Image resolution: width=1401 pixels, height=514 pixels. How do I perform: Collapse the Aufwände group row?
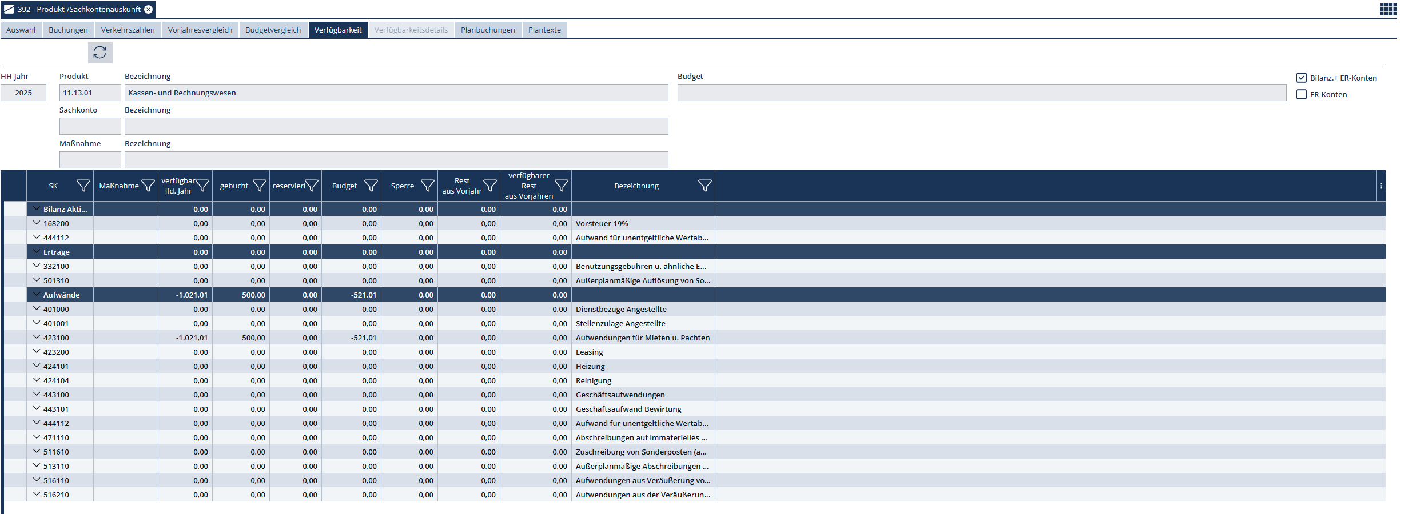tap(37, 295)
